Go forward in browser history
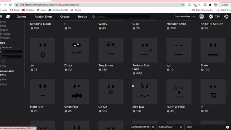This screenshot has height=130, width=231. (x=5, y=5)
